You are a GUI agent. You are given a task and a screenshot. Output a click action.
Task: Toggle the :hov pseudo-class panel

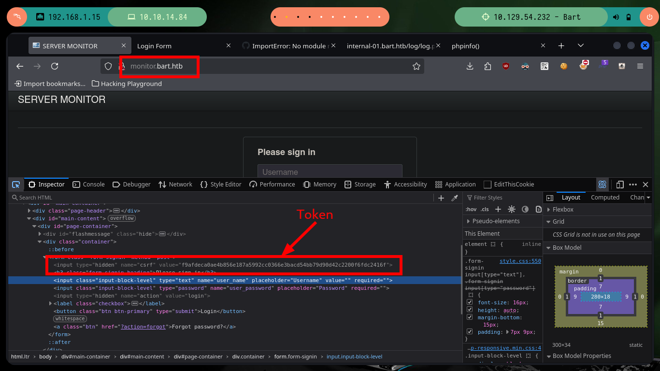point(471,209)
